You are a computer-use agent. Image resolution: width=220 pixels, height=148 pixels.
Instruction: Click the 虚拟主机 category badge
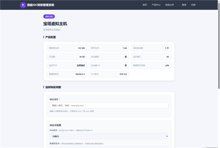49,16
